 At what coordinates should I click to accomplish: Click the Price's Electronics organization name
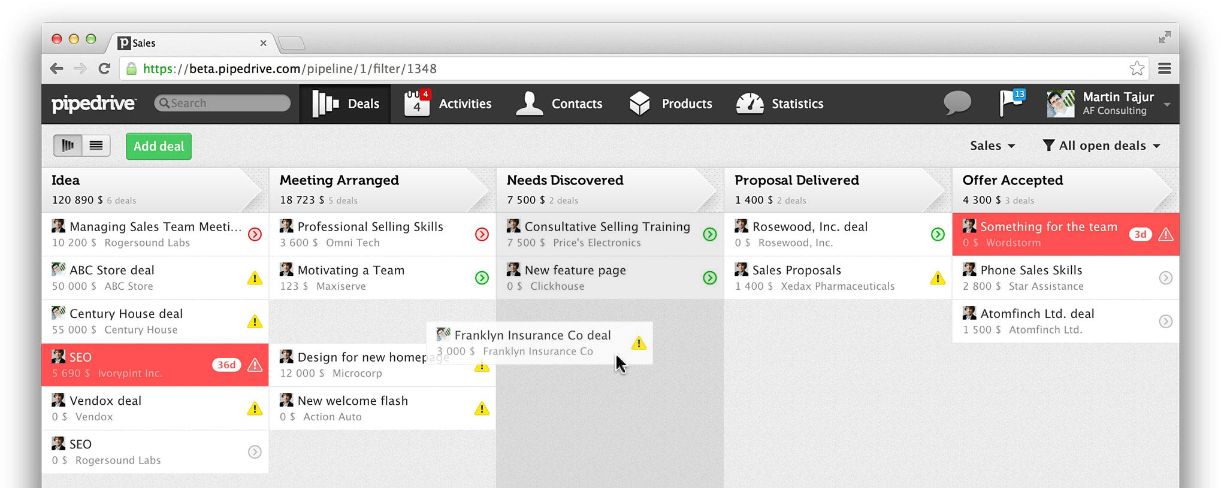597,243
